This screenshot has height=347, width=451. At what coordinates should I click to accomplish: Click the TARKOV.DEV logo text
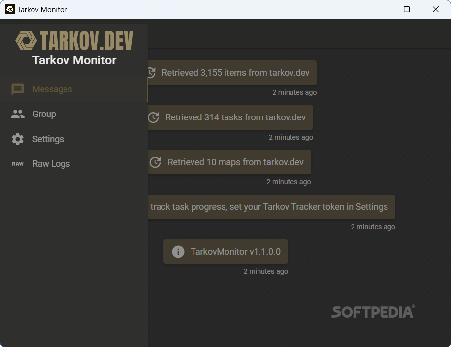[87, 40]
